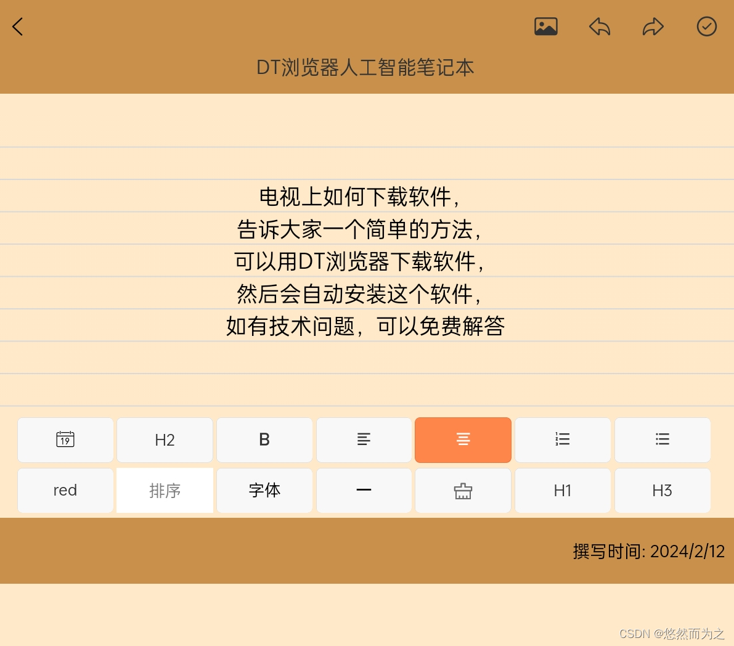Apply the red text color button
Viewport: 734px width, 646px height.
65,490
